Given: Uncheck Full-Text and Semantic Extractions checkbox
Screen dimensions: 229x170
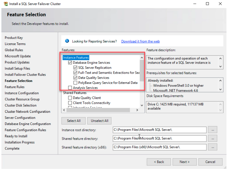Looking at the screenshot, I should point(75,73).
